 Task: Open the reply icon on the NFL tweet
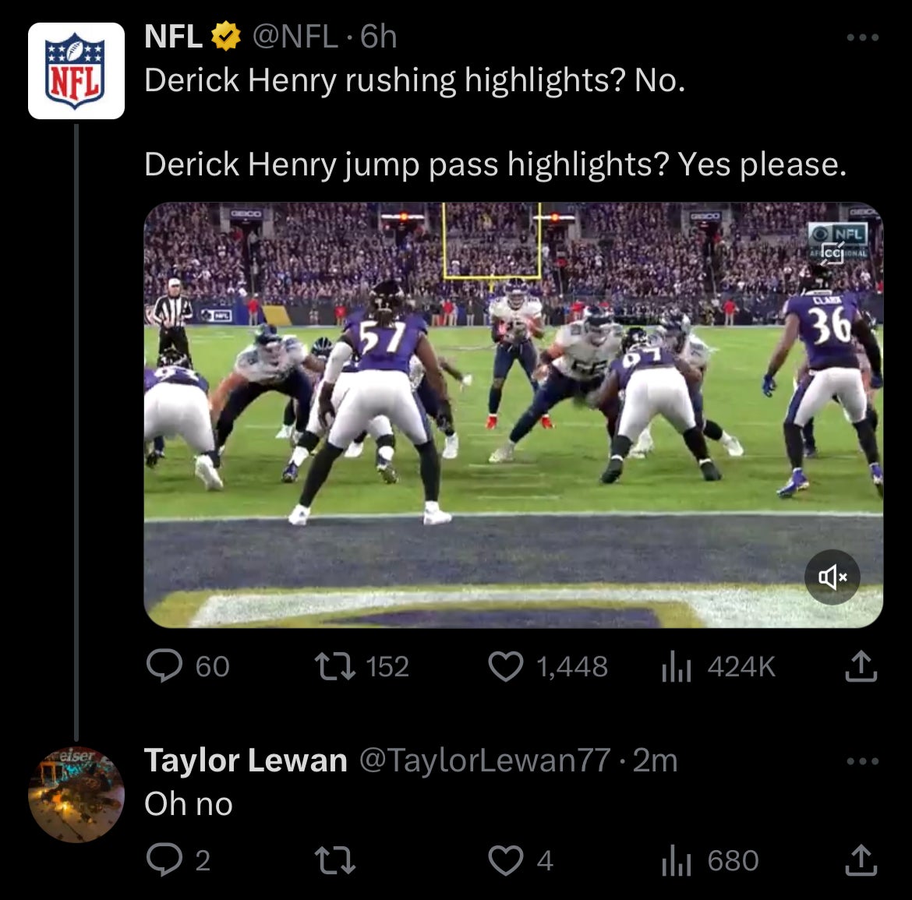(166, 666)
